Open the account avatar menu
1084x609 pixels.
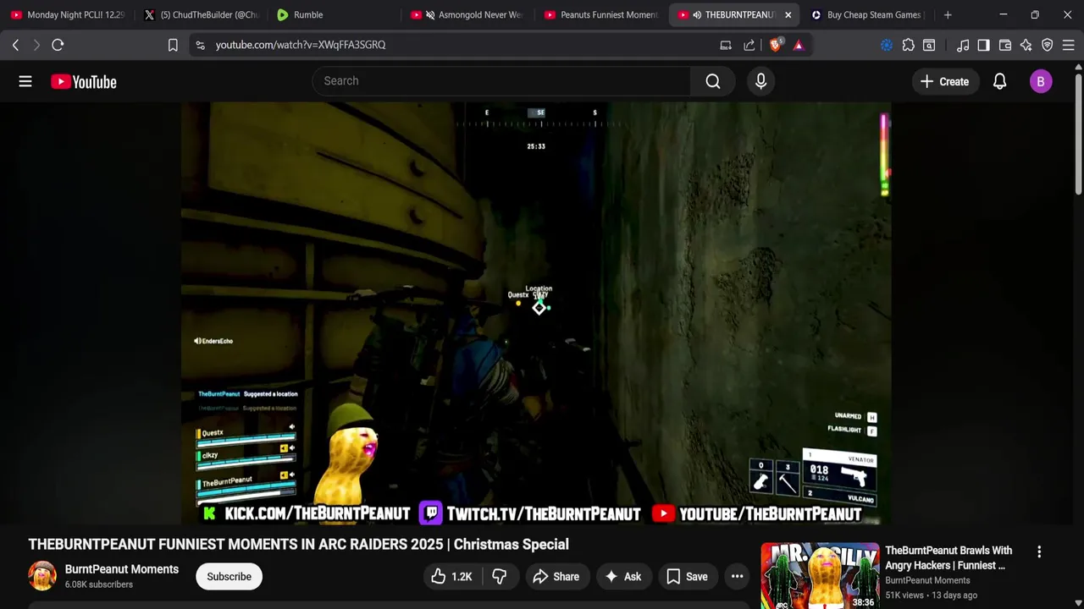click(1041, 81)
